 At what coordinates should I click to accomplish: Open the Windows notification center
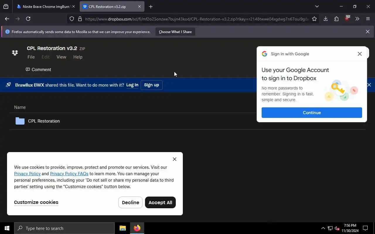click(x=365, y=228)
